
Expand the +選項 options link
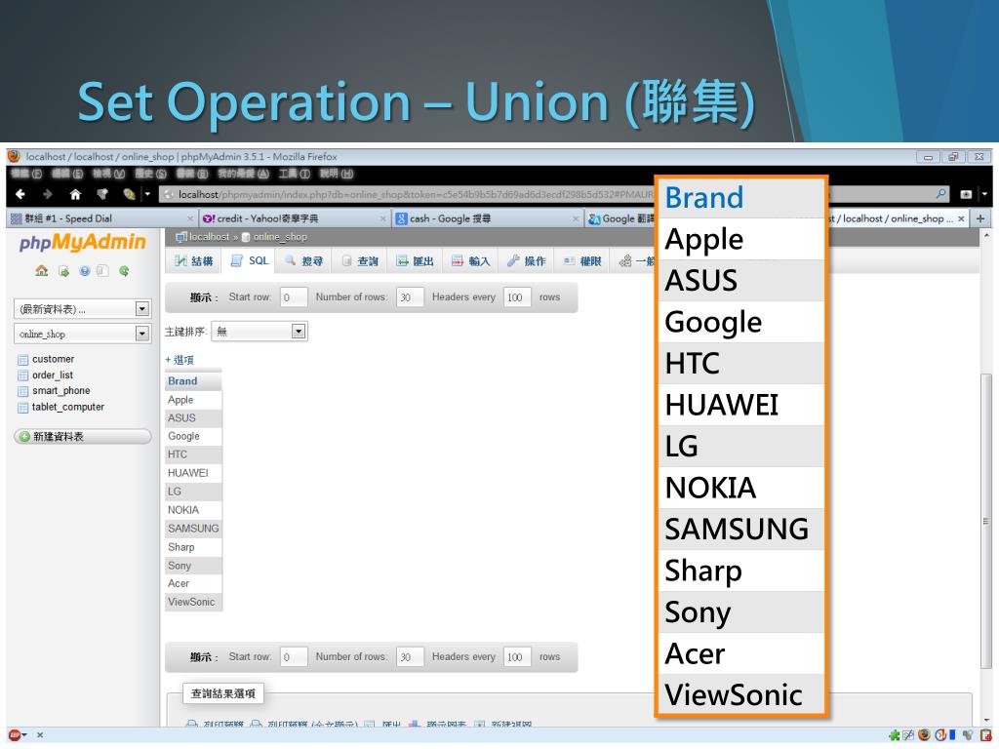tap(180, 360)
